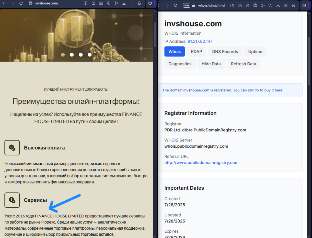Viewport: 312px width, 238px height.
Task: Open the extensions cube in invshouse.com window
Action: point(150,3)
